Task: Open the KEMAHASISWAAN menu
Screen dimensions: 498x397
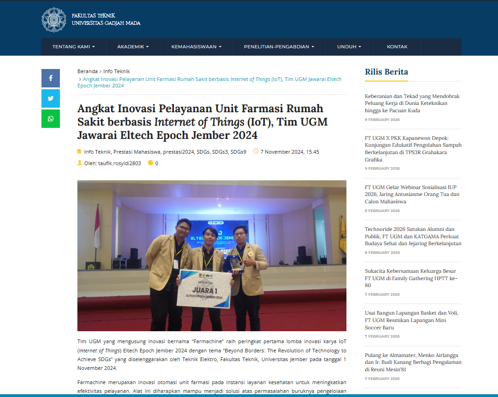Action: [196, 46]
